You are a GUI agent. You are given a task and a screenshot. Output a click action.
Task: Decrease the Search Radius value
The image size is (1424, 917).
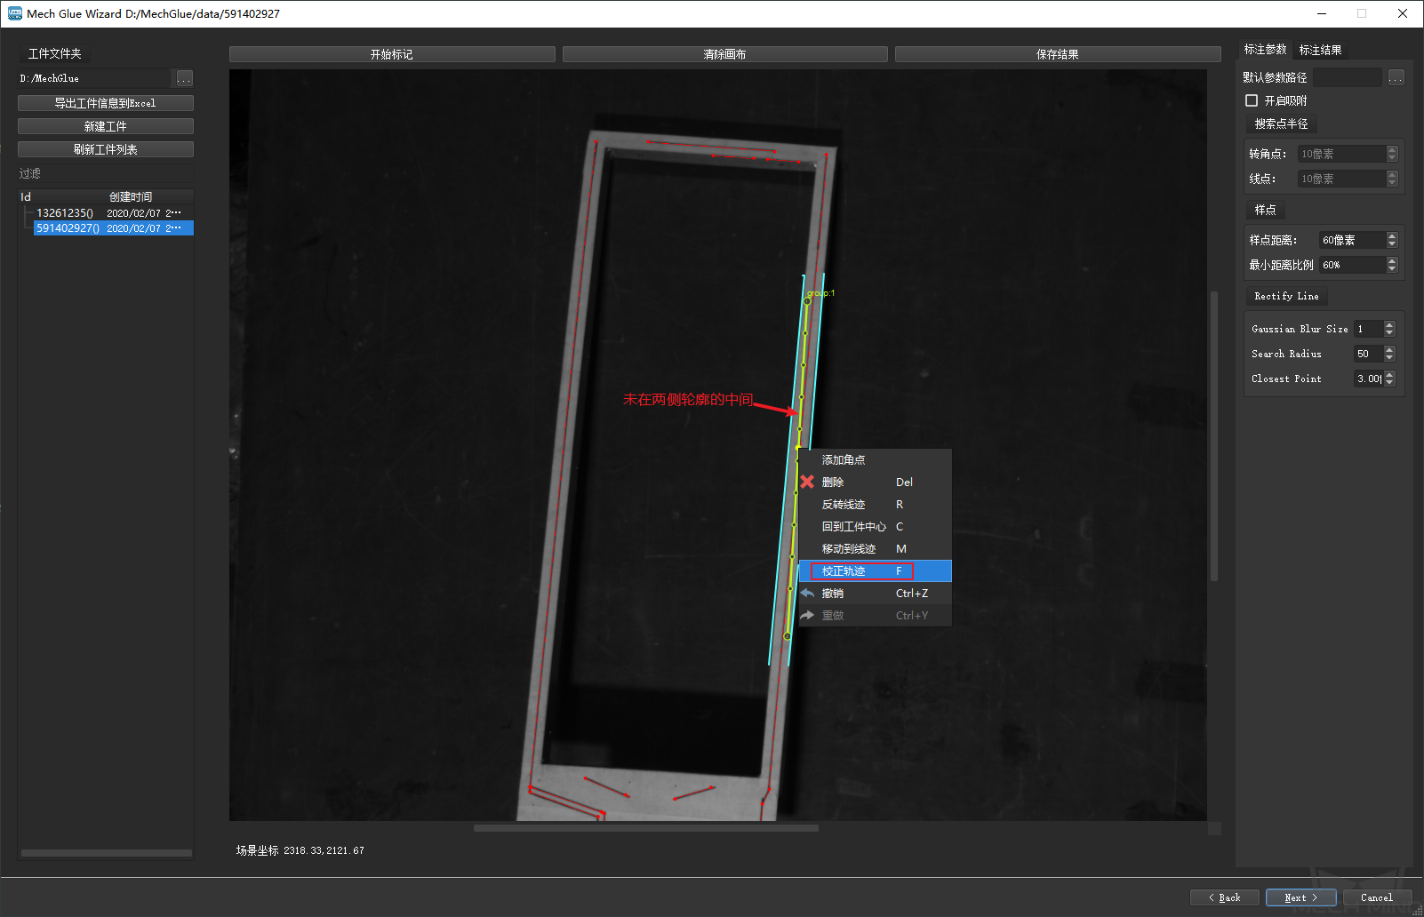pyautogui.click(x=1389, y=358)
